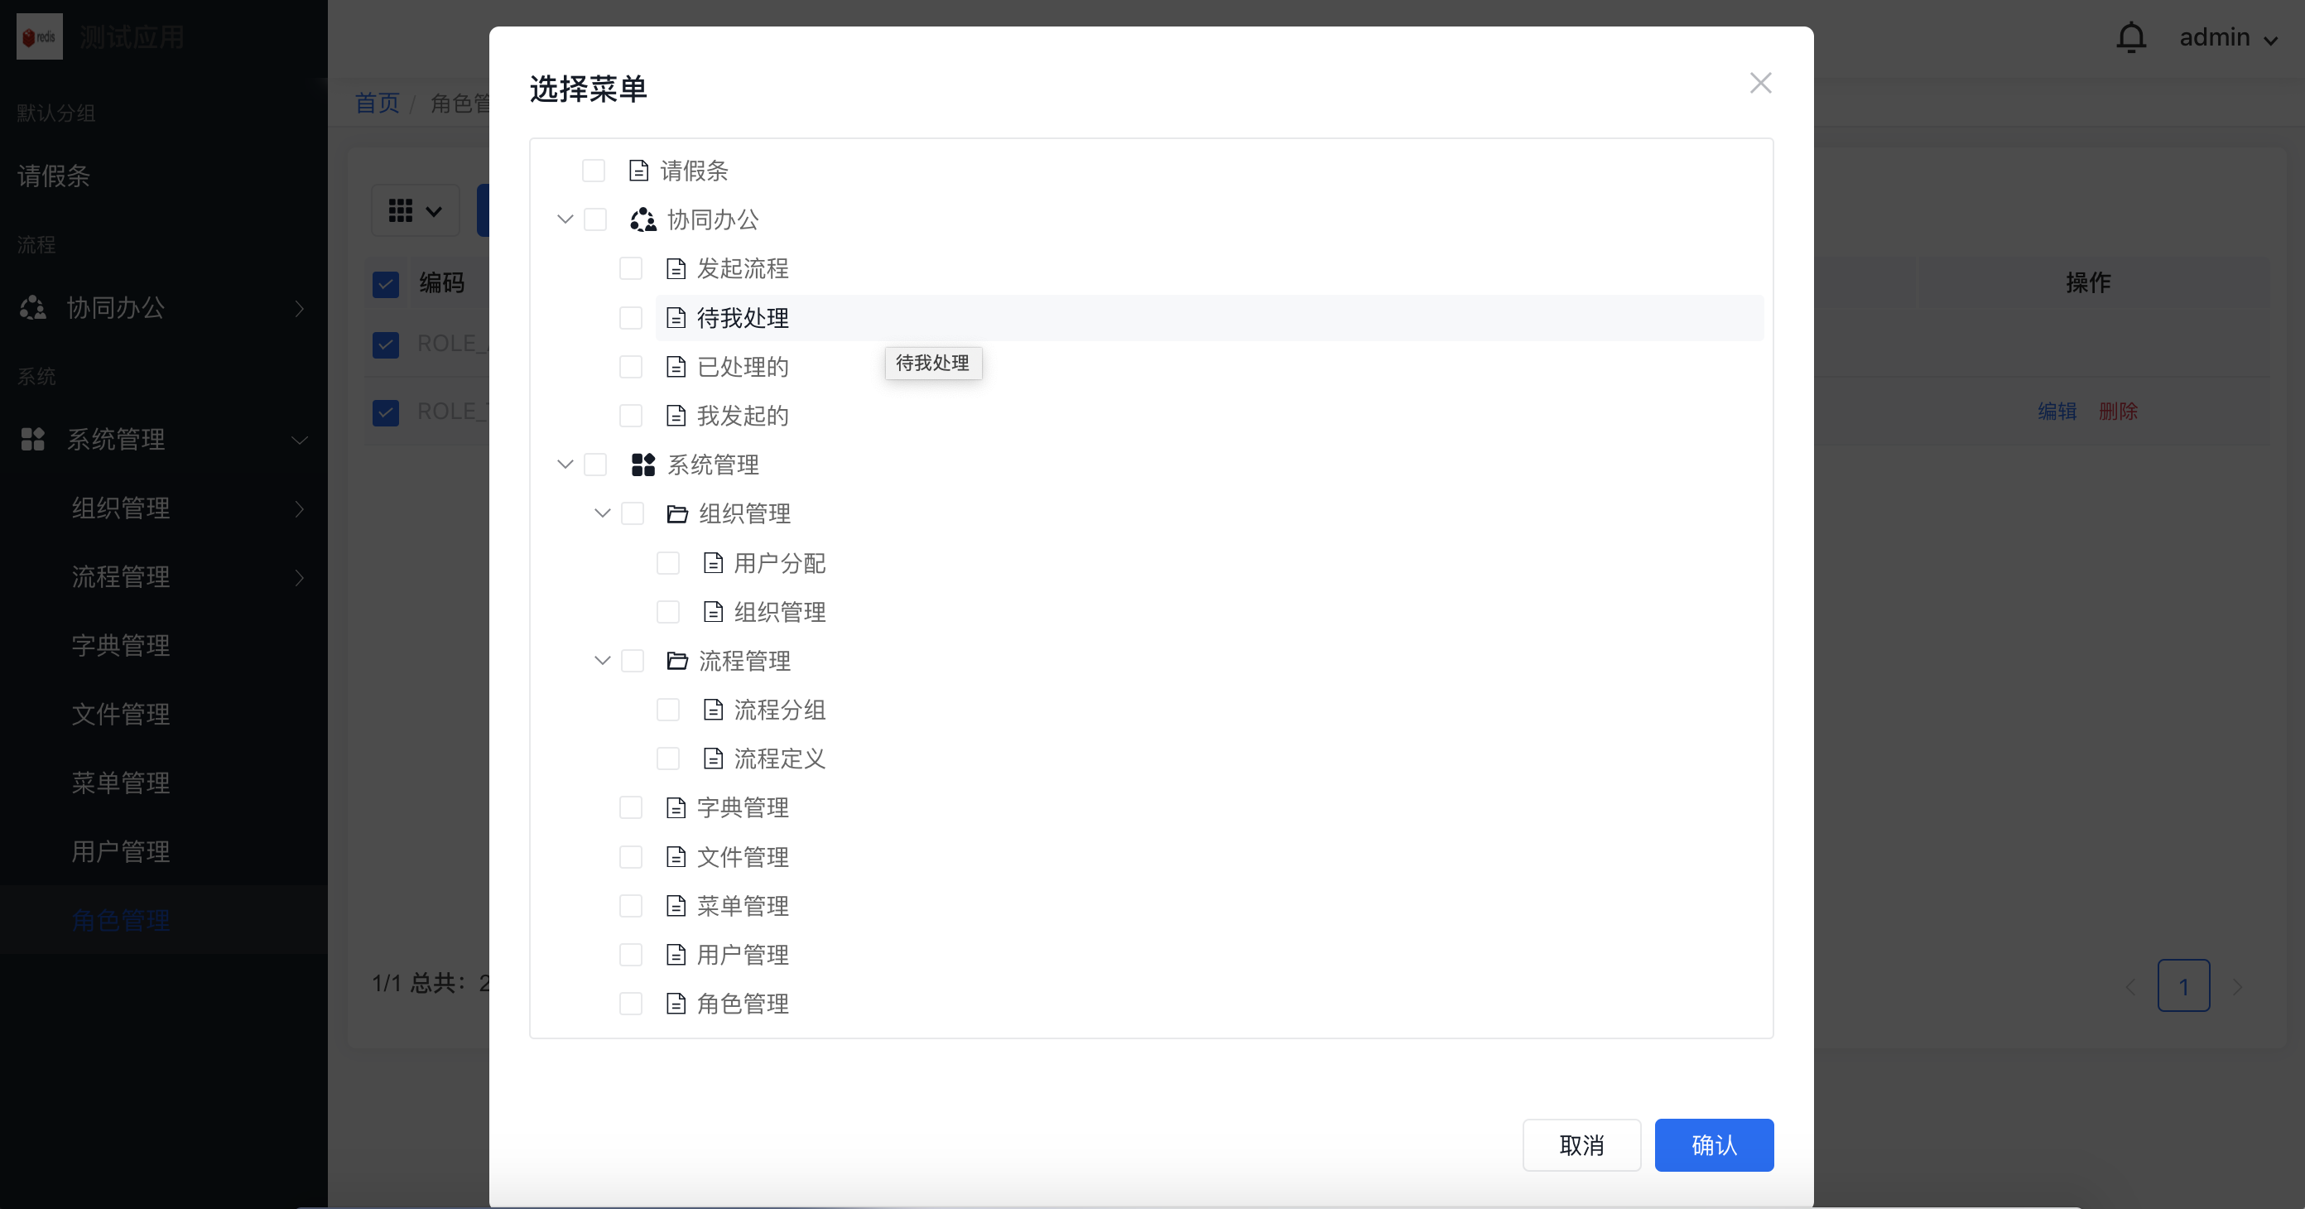Viewport: 2305px width, 1209px height.
Task: Click the folder icon beside 组织管理 in tree
Action: (676, 513)
